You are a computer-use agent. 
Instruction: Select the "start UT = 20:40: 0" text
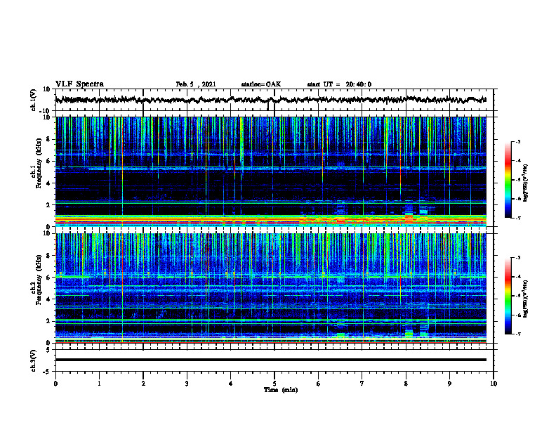pyautogui.click(x=339, y=84)
